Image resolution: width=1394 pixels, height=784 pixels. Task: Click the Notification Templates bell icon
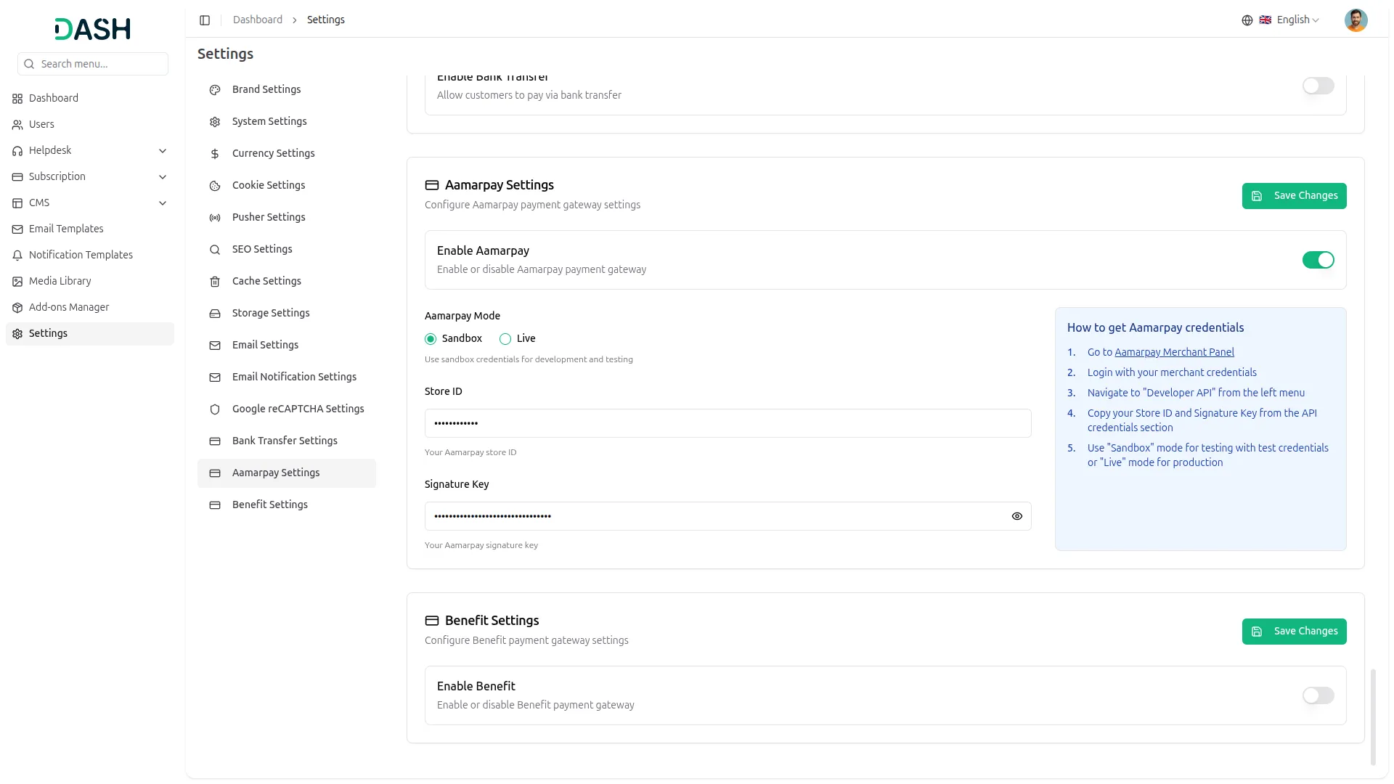17,256
